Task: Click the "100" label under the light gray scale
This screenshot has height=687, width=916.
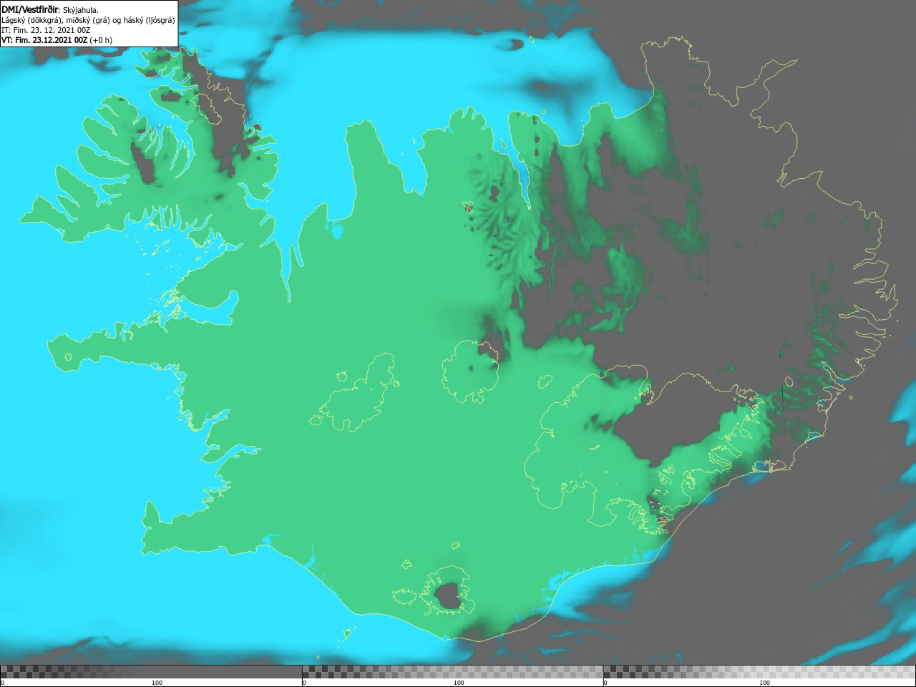Action: click(x=765, y=683)
